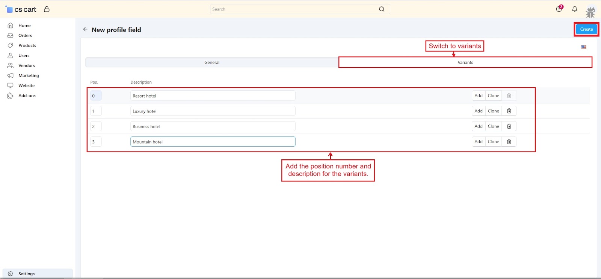This screenshot has height=279, width=601.
Task: Clone the Mountain hotel variant
Action: click(493, 142)
